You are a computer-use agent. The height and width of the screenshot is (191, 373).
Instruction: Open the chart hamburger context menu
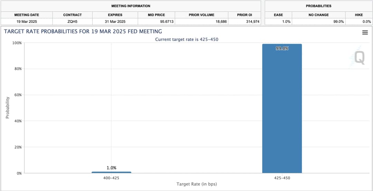[x=365, y=32]
